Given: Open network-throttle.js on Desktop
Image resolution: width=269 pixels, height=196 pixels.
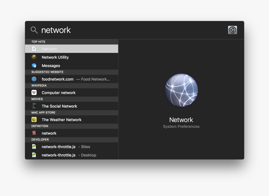Looking at the screenshot, I should (72, 155).
